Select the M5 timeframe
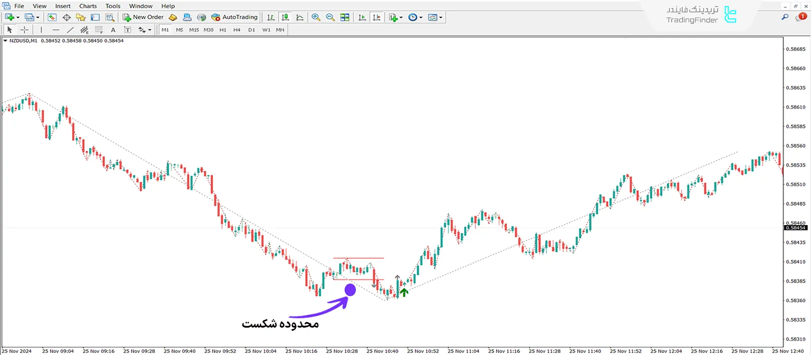This screenshot has width=811, height=355. 179,30
